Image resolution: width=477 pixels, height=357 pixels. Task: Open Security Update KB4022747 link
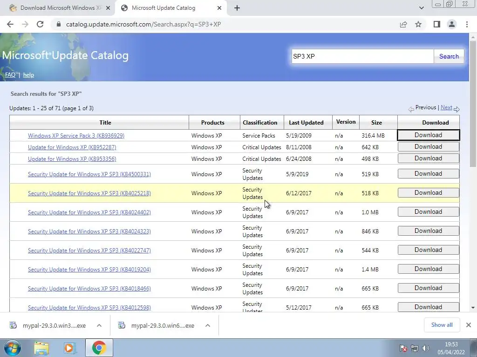[x=89, y=251]
